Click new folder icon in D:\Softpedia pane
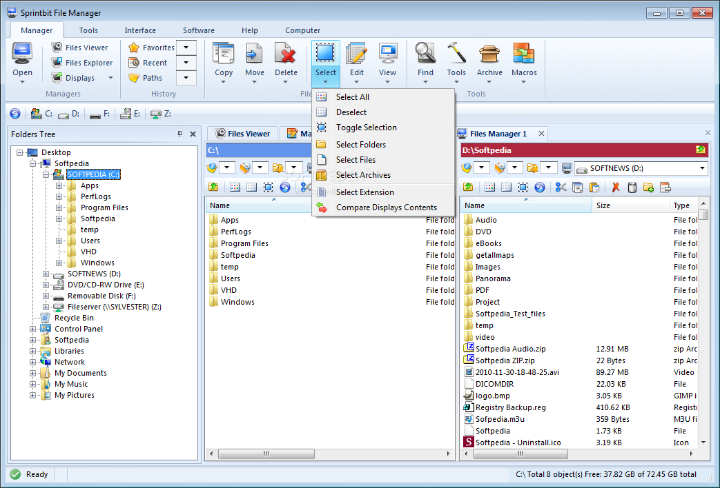720x488 pixels. point(648,187)
